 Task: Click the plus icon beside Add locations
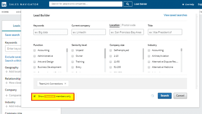click(7, 72)
